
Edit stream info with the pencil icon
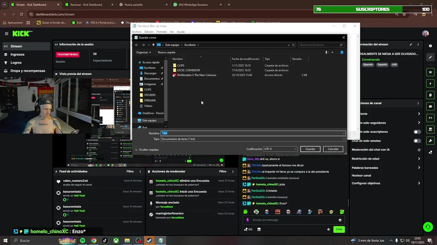411,45
